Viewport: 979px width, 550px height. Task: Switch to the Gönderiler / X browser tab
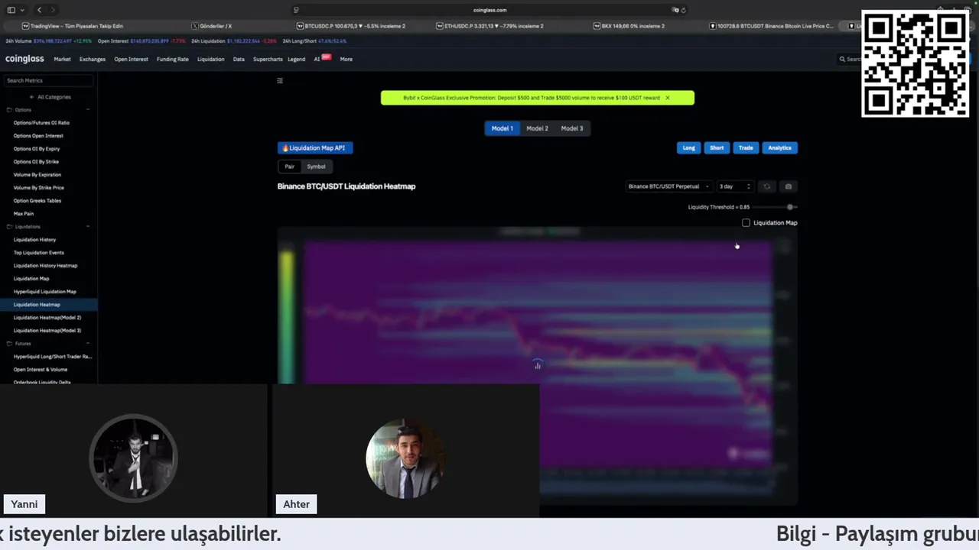tap(213, 26)
